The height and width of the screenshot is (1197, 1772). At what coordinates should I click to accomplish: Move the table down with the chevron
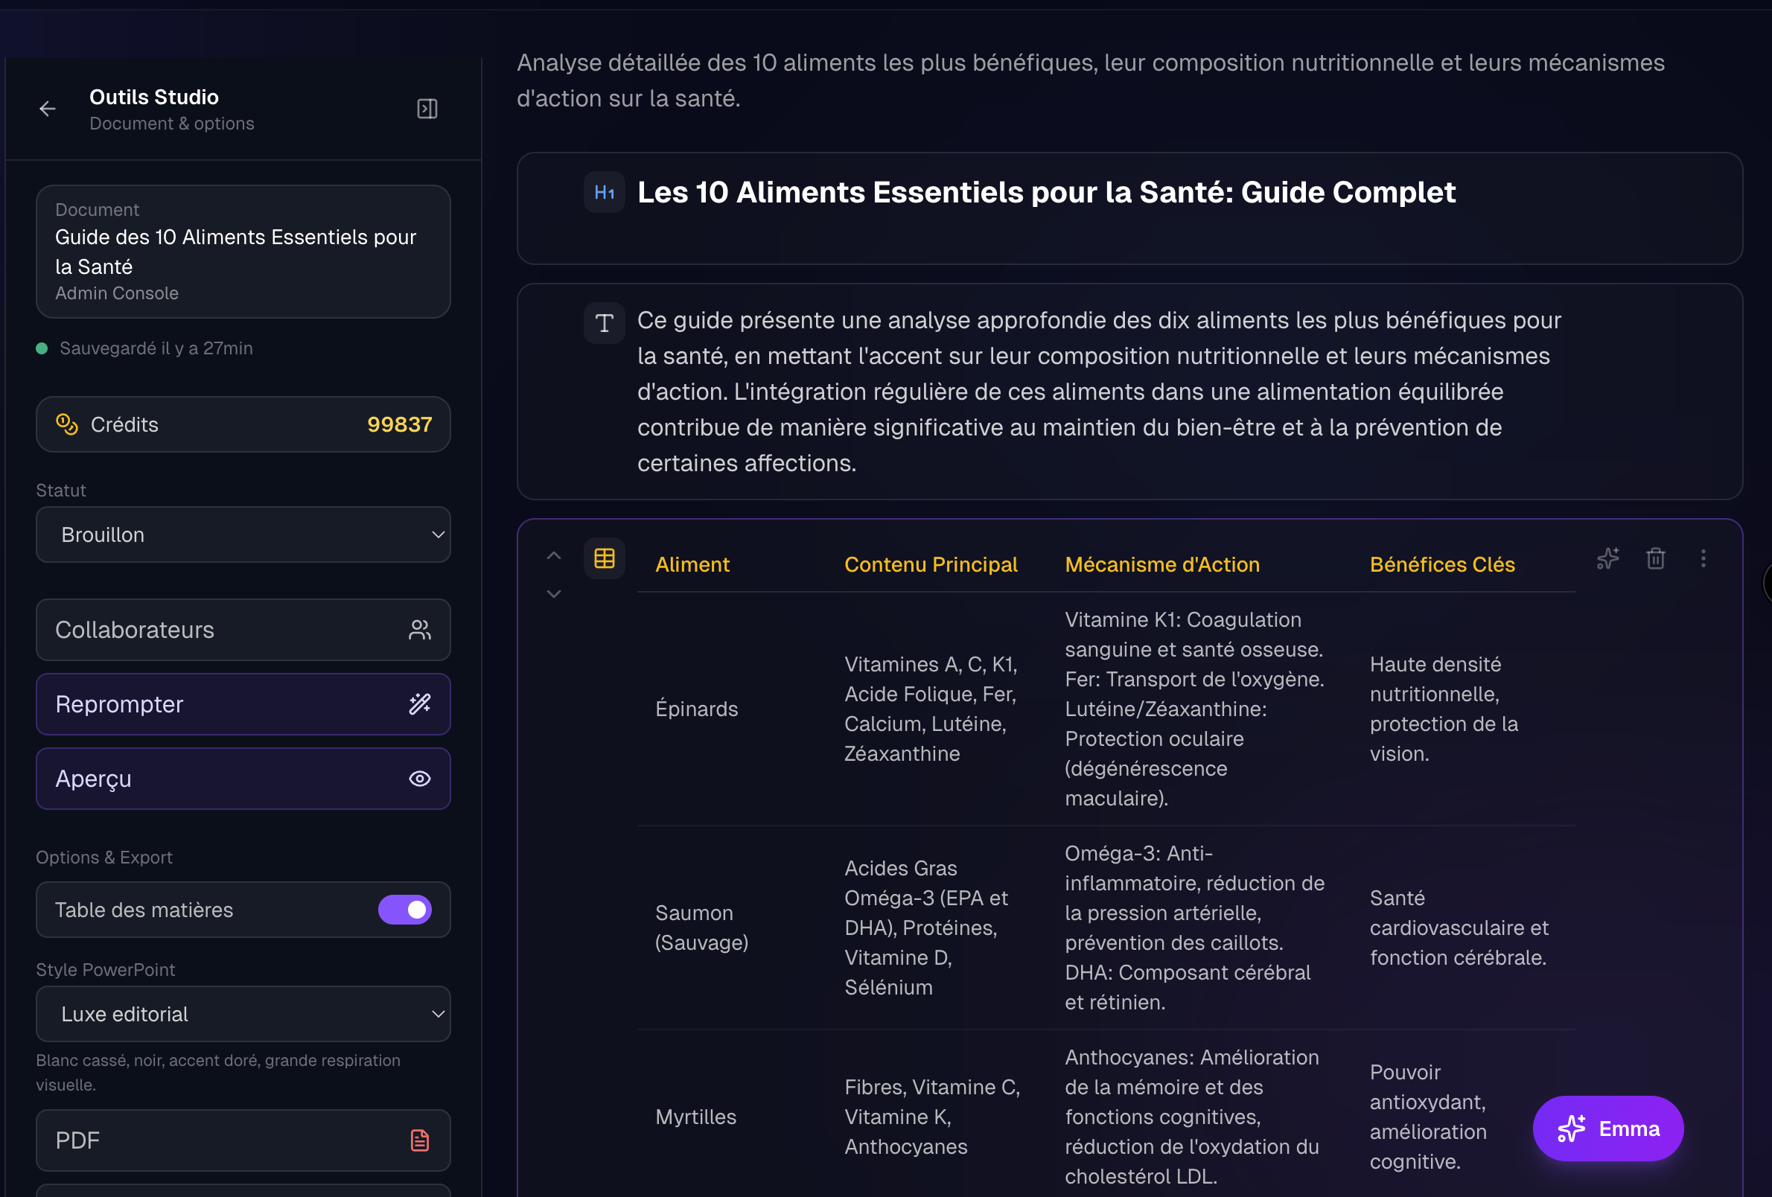tap(553, 593)
